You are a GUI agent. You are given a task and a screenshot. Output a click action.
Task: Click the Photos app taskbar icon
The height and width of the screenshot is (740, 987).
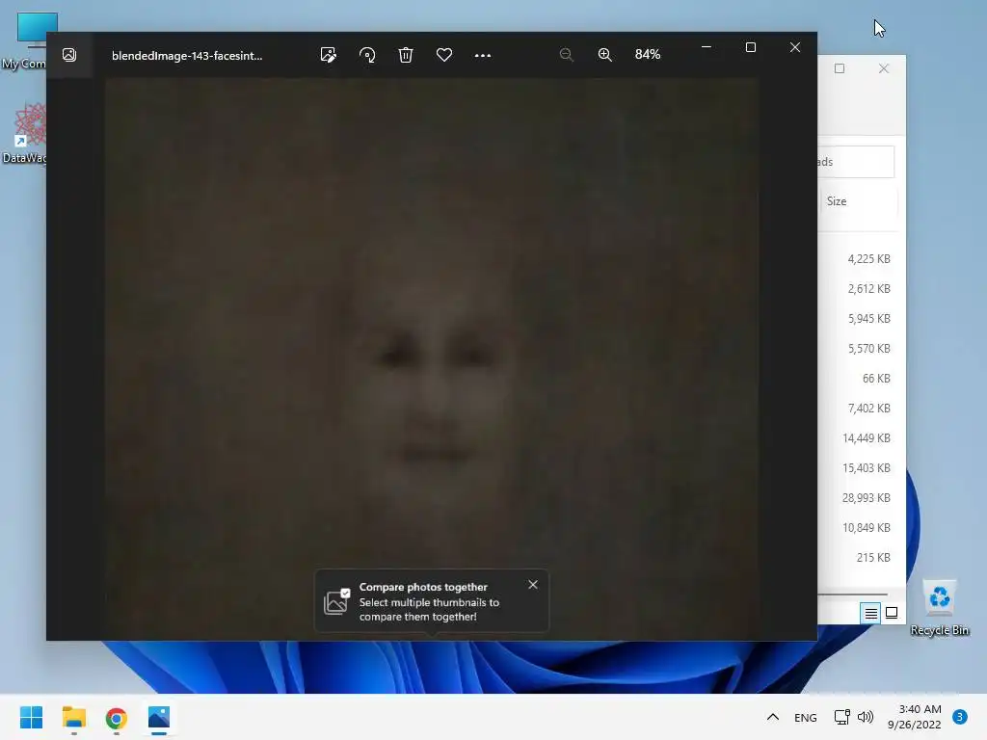click(x=159, y=717)
